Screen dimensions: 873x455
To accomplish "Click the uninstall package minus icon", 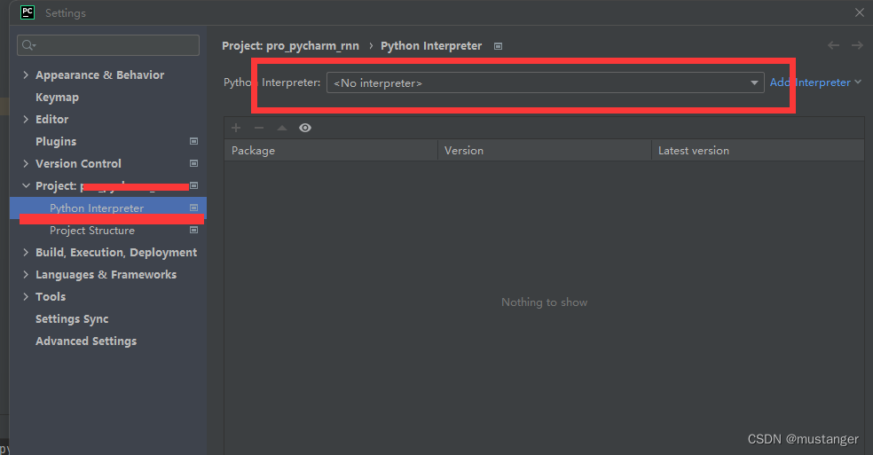I will click(x=259, y=128).
